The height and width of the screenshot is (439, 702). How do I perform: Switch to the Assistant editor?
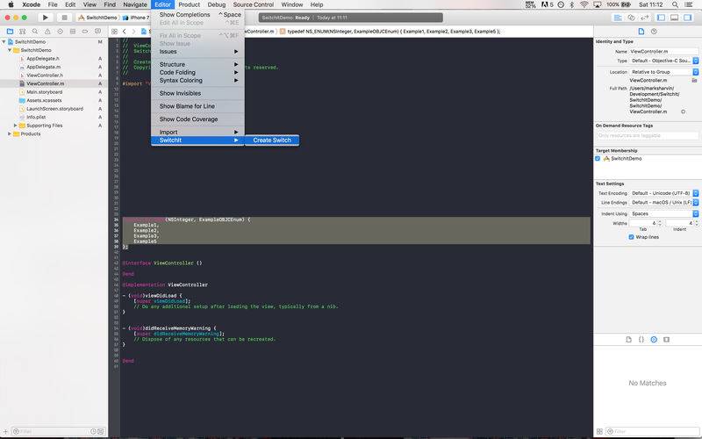point(631,18)
